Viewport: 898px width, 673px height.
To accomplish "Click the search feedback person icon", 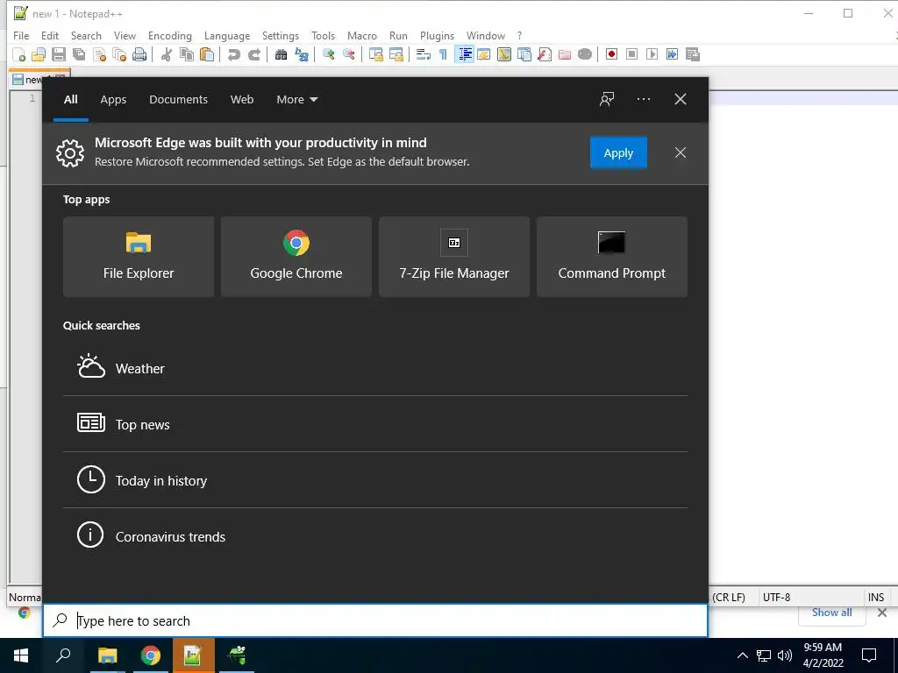I will [x=607, y=99].
